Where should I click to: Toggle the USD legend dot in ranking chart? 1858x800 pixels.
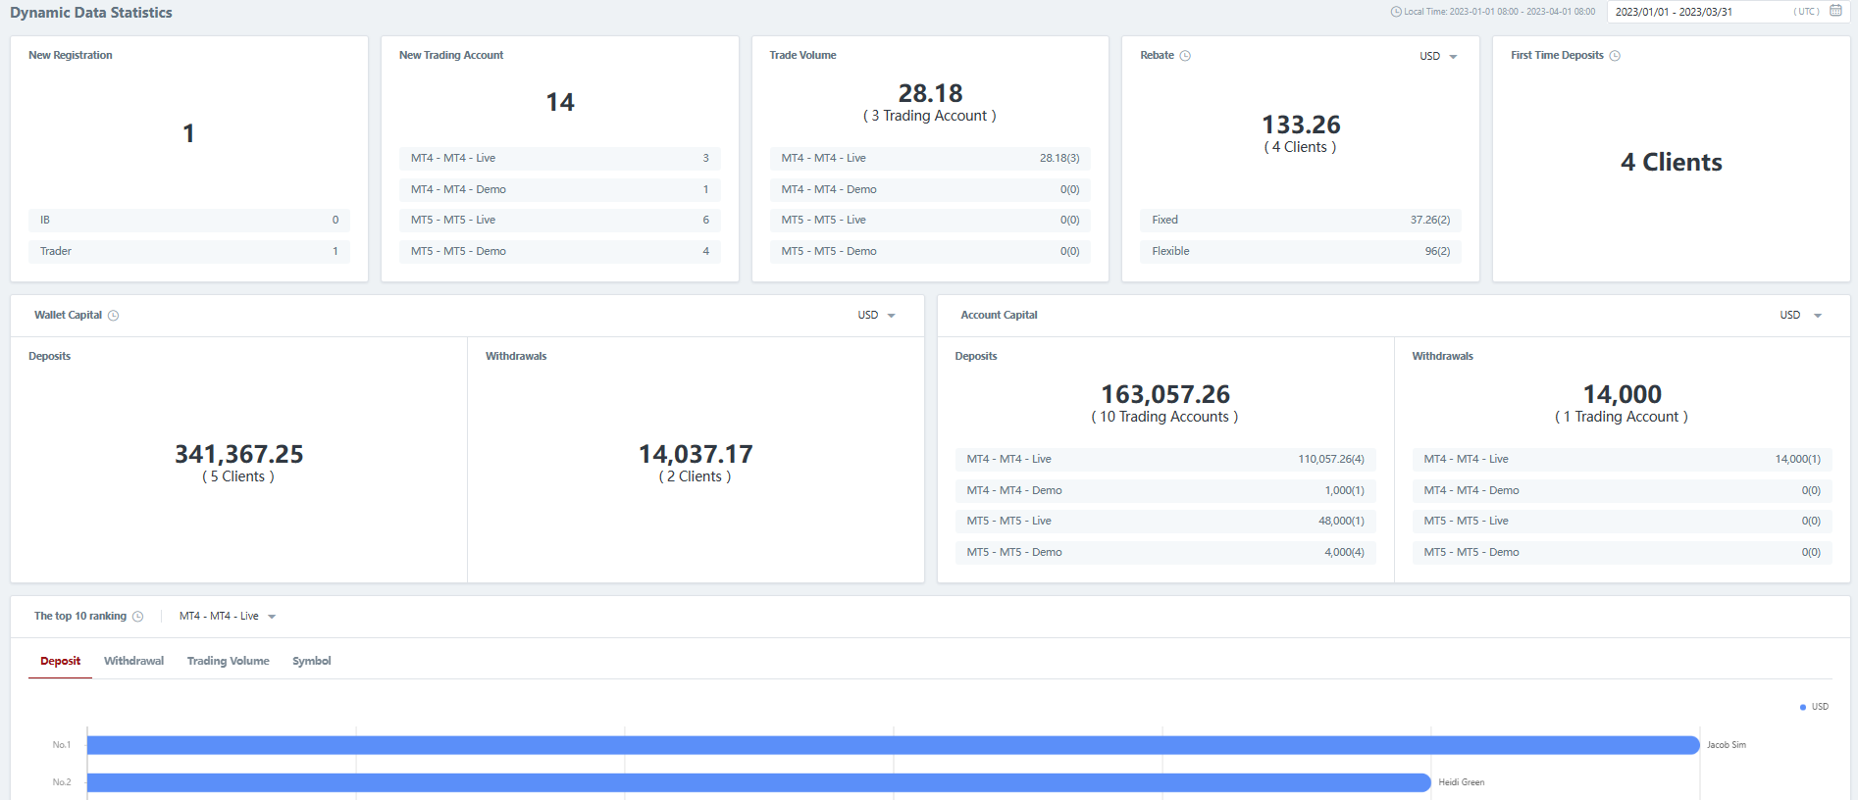coord(1803,707)
